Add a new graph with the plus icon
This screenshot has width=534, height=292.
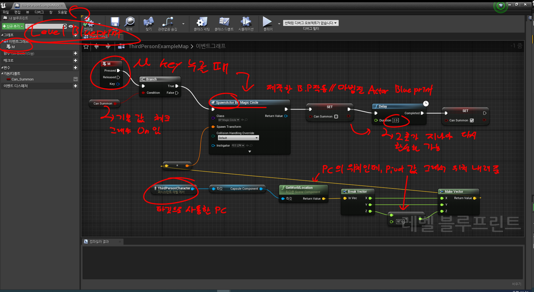(x=76, y=35)
